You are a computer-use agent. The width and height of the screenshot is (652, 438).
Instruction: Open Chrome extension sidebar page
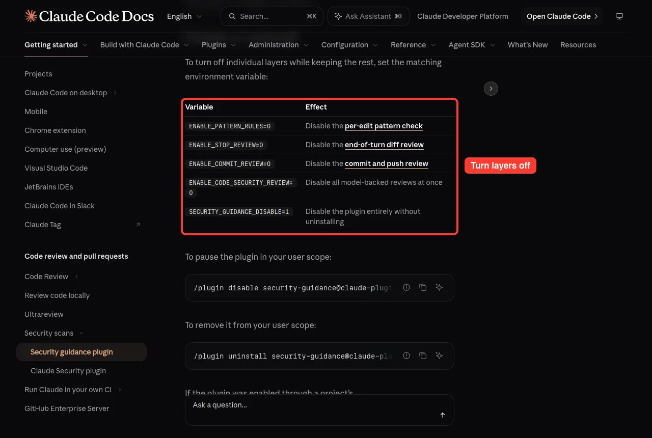(x=55, y=130)
